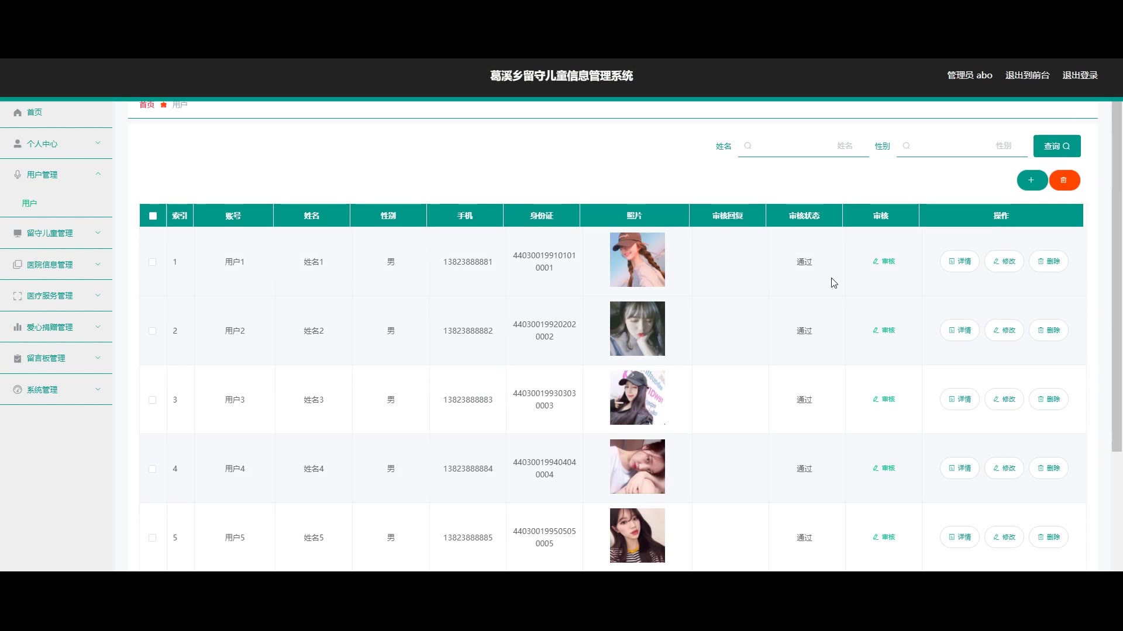Click the 退出登录 link in the header
The height and width of the screenshot is (631, 1123).
(x=1080, y=75)
